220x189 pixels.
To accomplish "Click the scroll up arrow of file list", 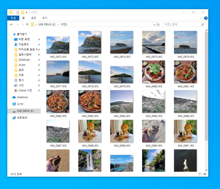I will [206, 30].
